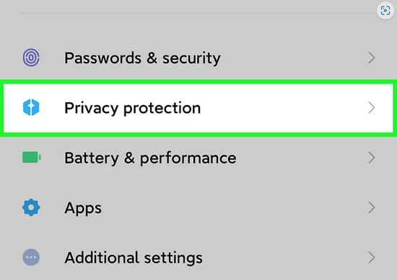Click the blue shield Privacy protection icon
Viewport: 397px width, 280px height.
[x=31, y=107]
